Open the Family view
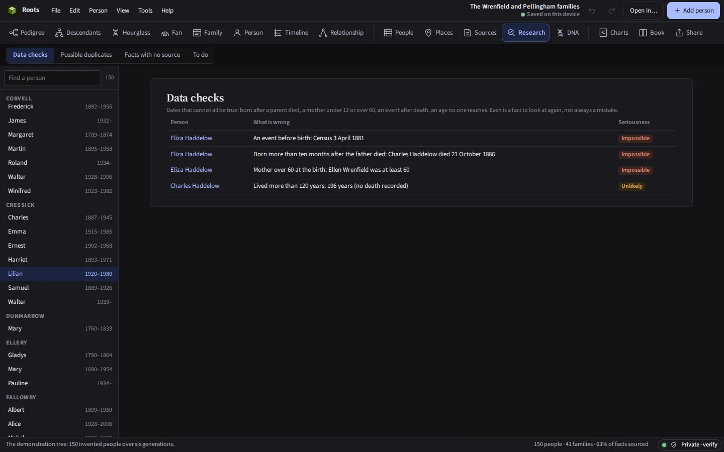Image resolution: width=724 pixels, height=452 pixels. click(208, 33)
